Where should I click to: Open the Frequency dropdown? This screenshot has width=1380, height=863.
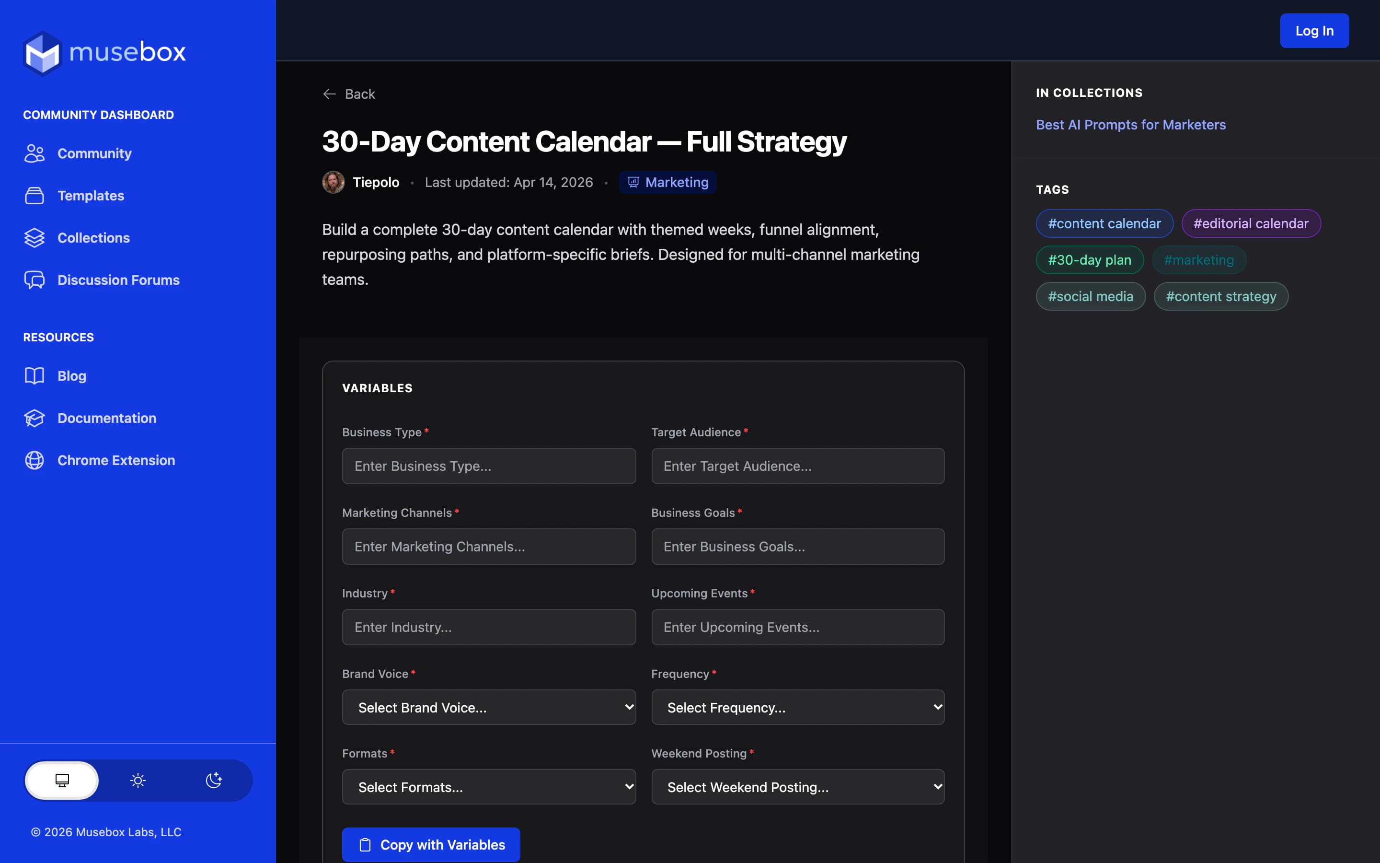pyautogui.click(x=798, y=707)
